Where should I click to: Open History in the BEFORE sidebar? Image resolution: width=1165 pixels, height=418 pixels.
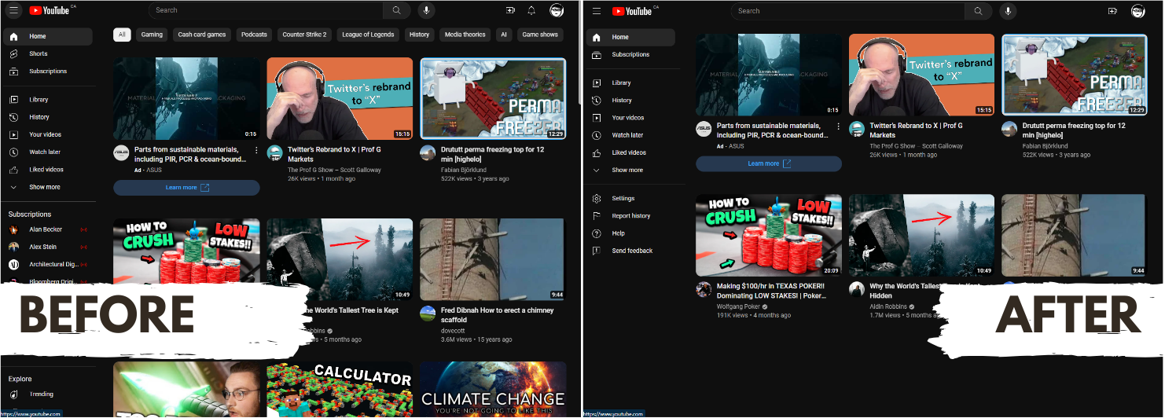(48, 117)
